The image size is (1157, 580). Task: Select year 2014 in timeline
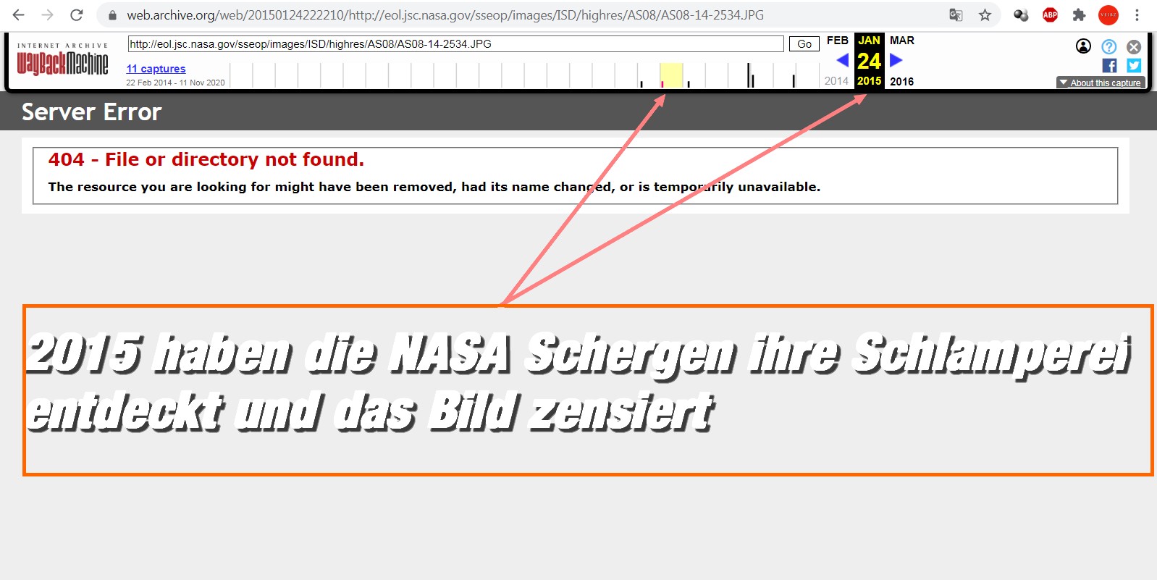tap(836, 81)
